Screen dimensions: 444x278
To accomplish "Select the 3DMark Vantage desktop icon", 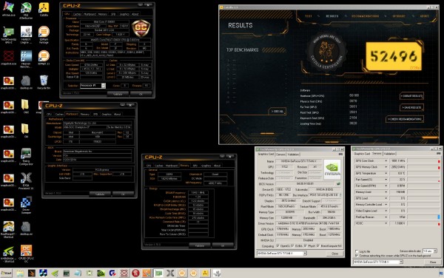I will click(44, 33).
